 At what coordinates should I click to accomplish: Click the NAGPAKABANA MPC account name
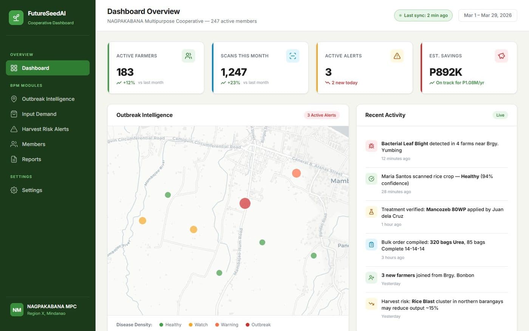coord(52,307)
